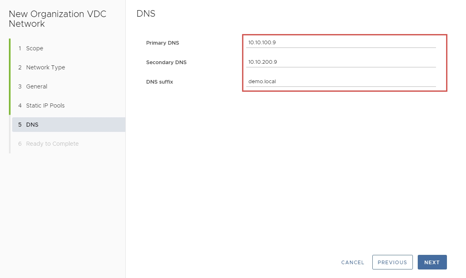Edit the DNS suffix text field
The height and width of the screenshot is (278, 466).
tap(341, 82)
